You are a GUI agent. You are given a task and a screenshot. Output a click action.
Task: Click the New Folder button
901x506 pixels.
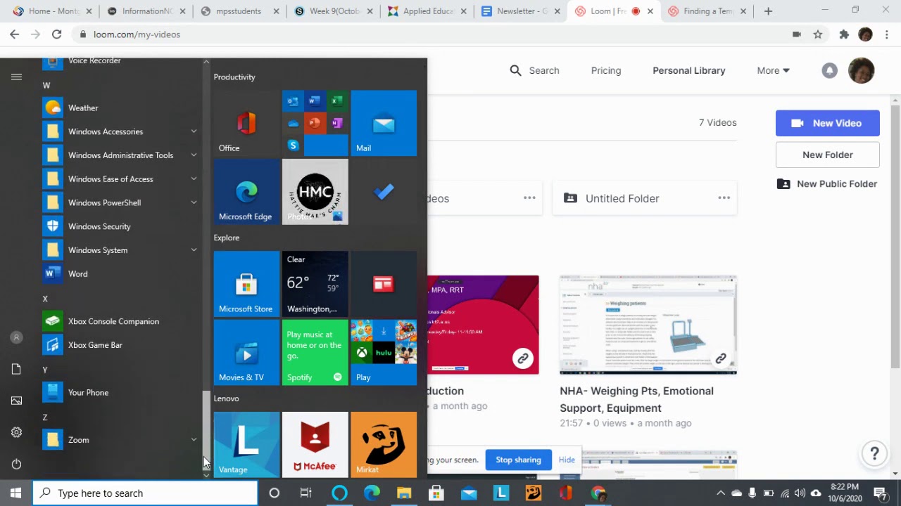(x=827, y=155)
